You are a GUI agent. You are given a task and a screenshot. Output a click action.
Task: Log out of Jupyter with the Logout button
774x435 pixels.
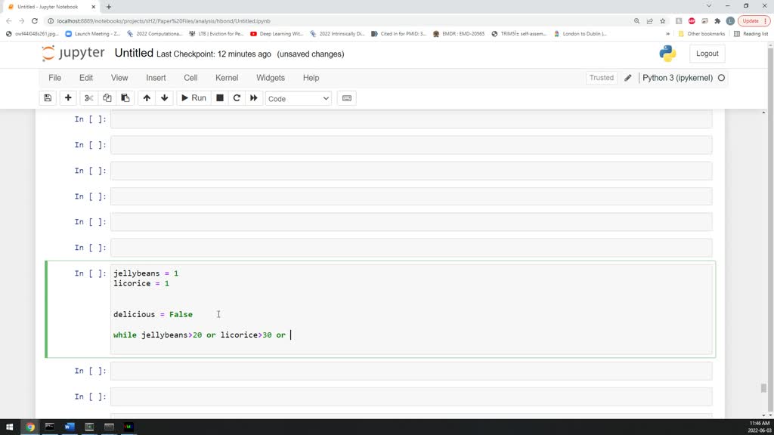coord(707,53)
